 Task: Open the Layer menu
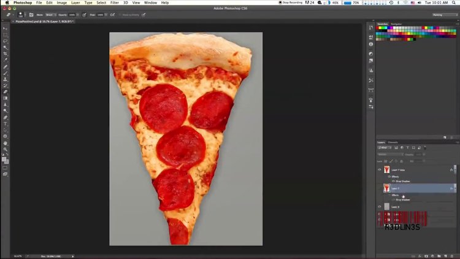click(x=75, y=2)
